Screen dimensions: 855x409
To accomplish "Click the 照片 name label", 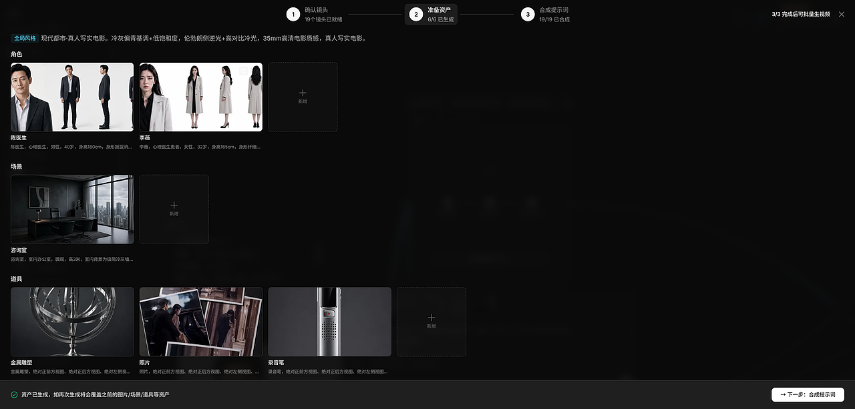I will tap(144, 362).
